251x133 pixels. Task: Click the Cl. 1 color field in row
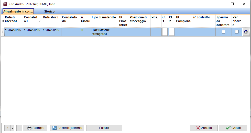click(165, 32)
